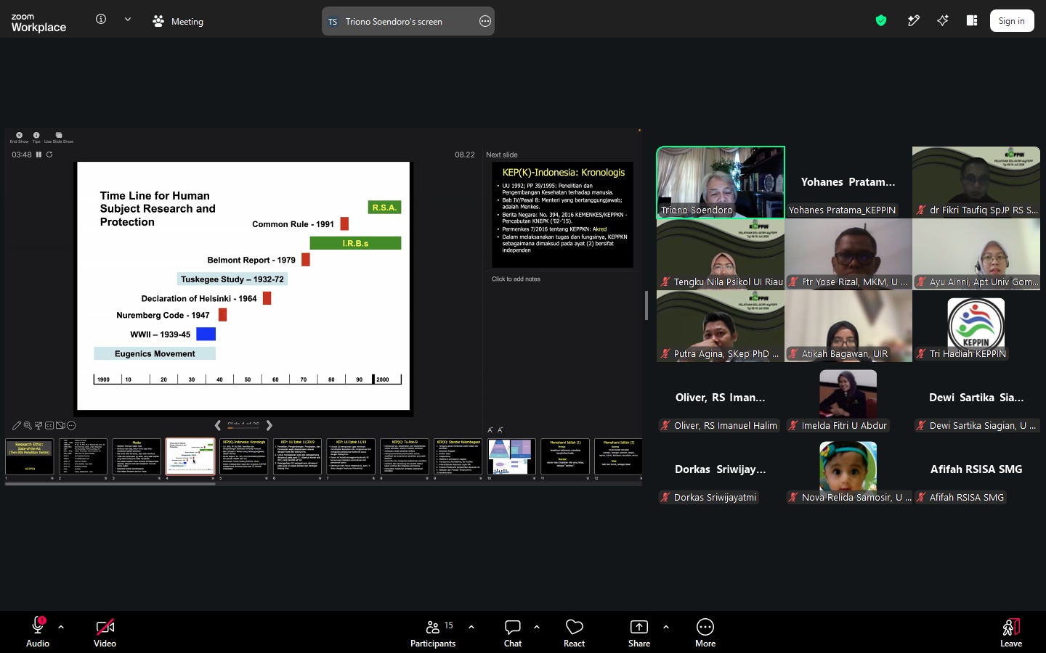Click R.S.A. green box on slide
Image resolution: width=1046 pixels, height=653 pixels.
[x=384, y=208]
